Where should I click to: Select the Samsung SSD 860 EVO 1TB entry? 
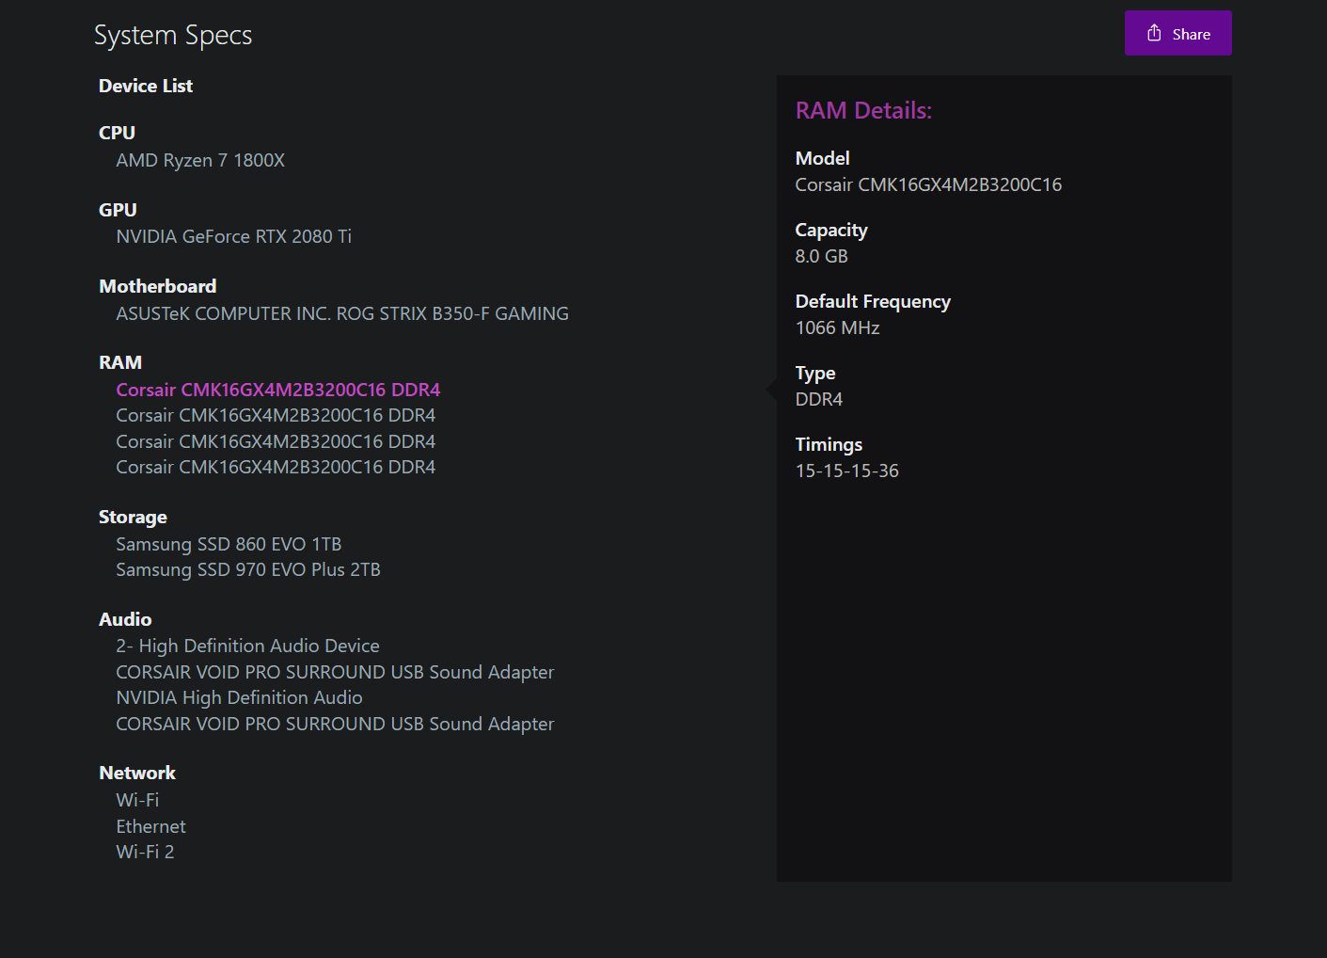tap(229, 545)
